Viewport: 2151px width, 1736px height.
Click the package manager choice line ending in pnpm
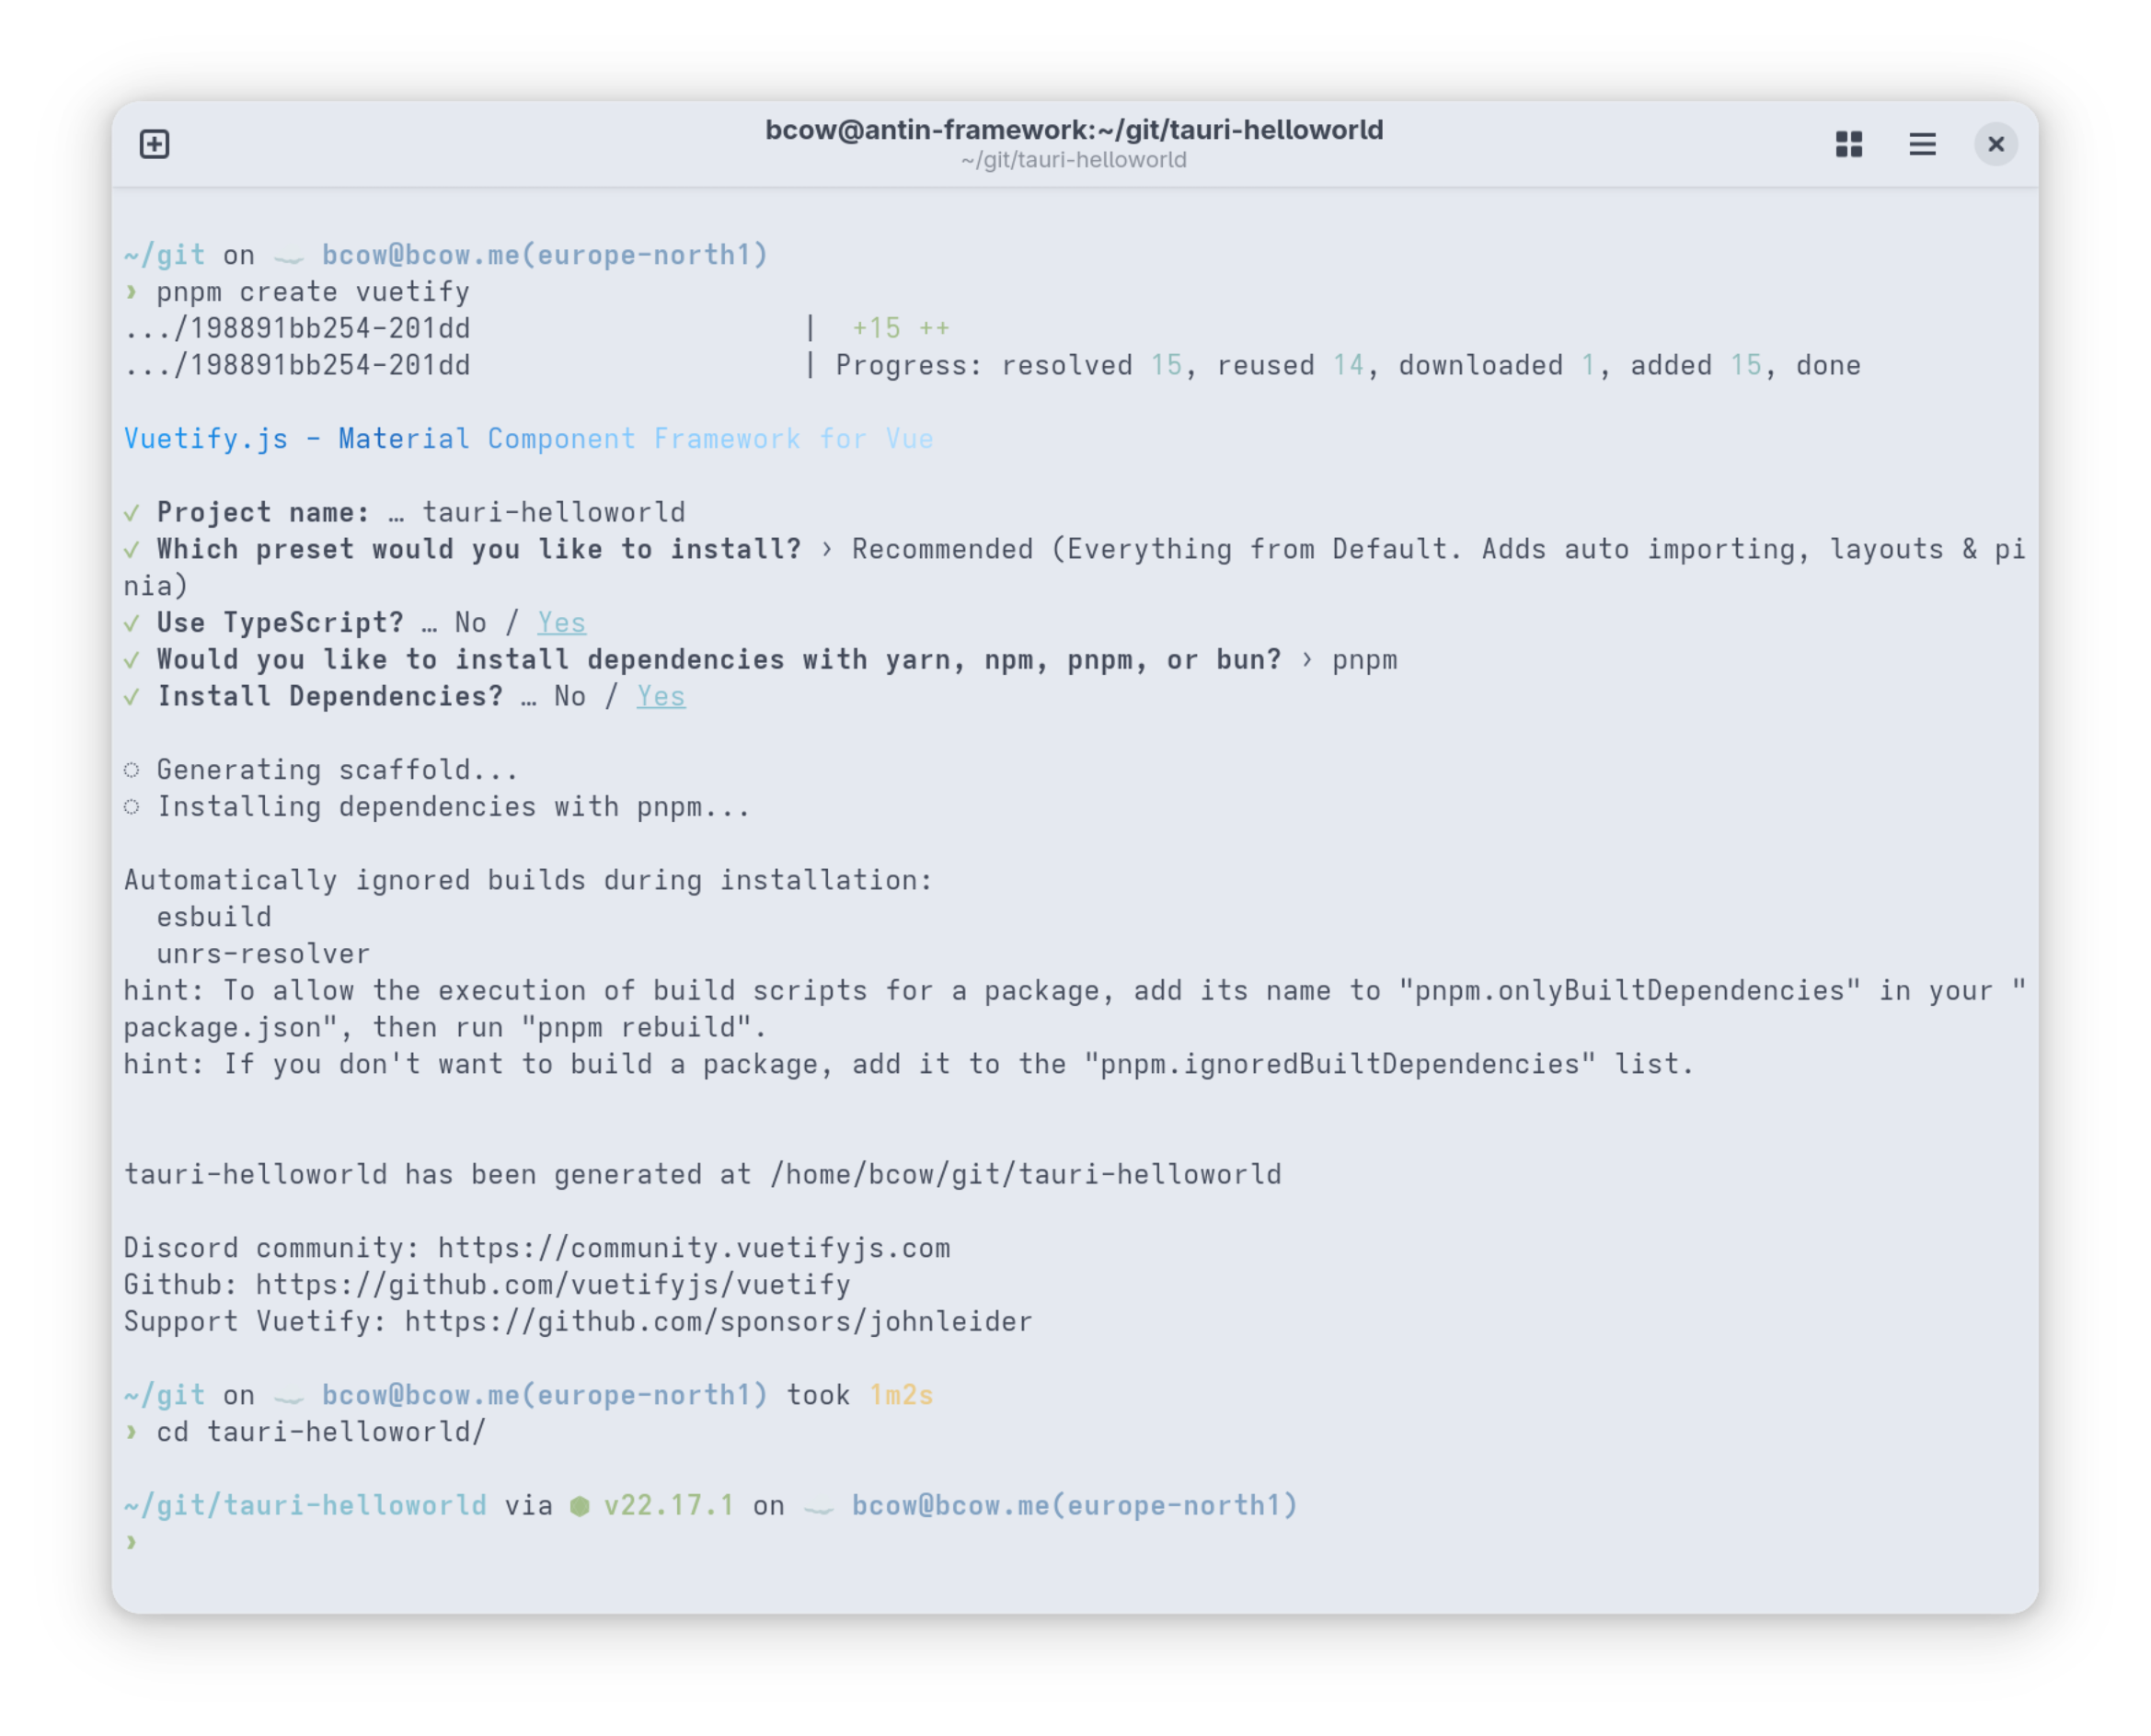click(760, 660)
